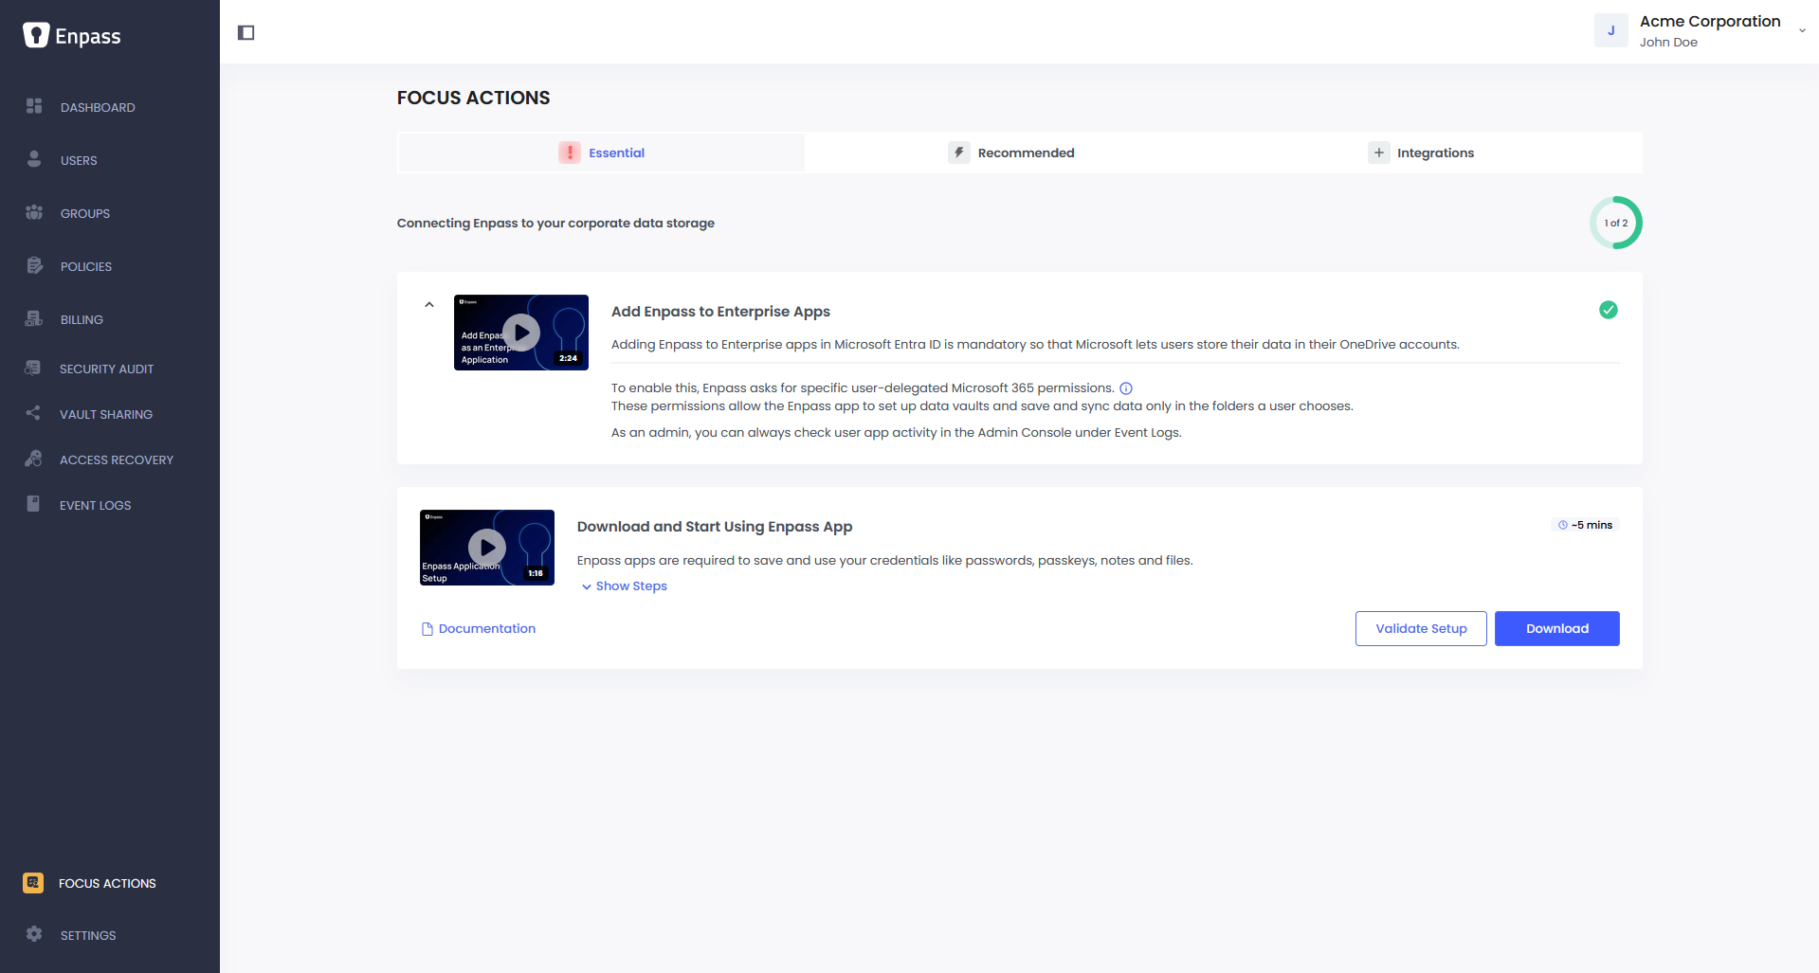Click the John Doe user name

[x=1668, y=43]
